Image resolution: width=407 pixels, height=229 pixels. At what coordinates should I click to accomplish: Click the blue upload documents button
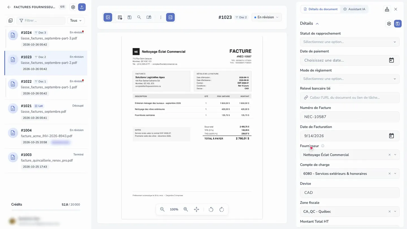click(82, 7)
